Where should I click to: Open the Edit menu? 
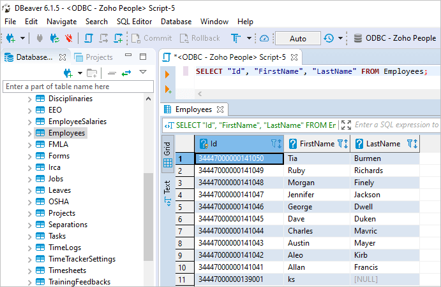(31, 22)
